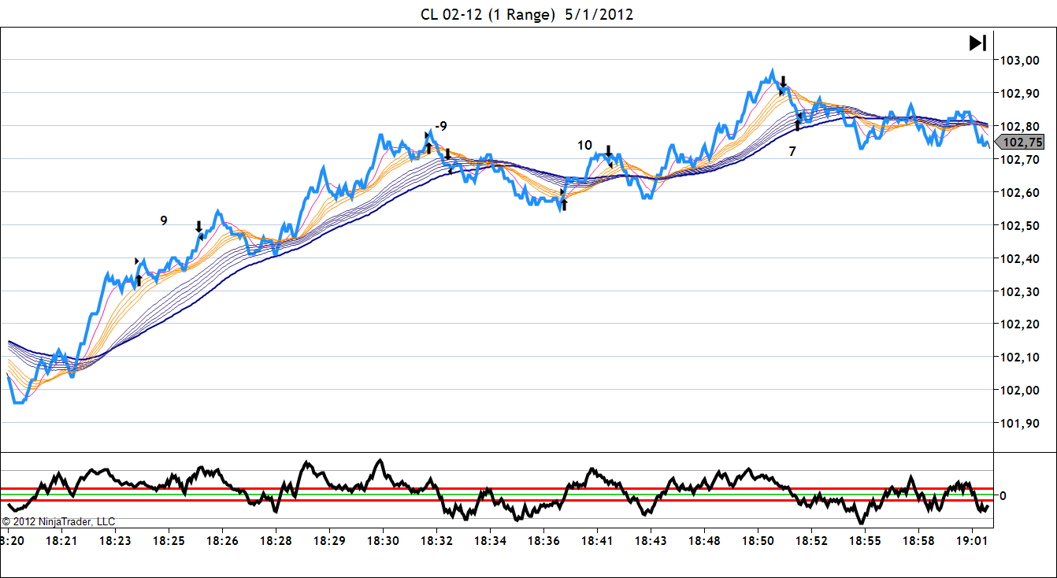The height and width of the screenshot is (578, 1057).
Task: Click the 18:55 time axis label
Action: [x=865, y=541]
